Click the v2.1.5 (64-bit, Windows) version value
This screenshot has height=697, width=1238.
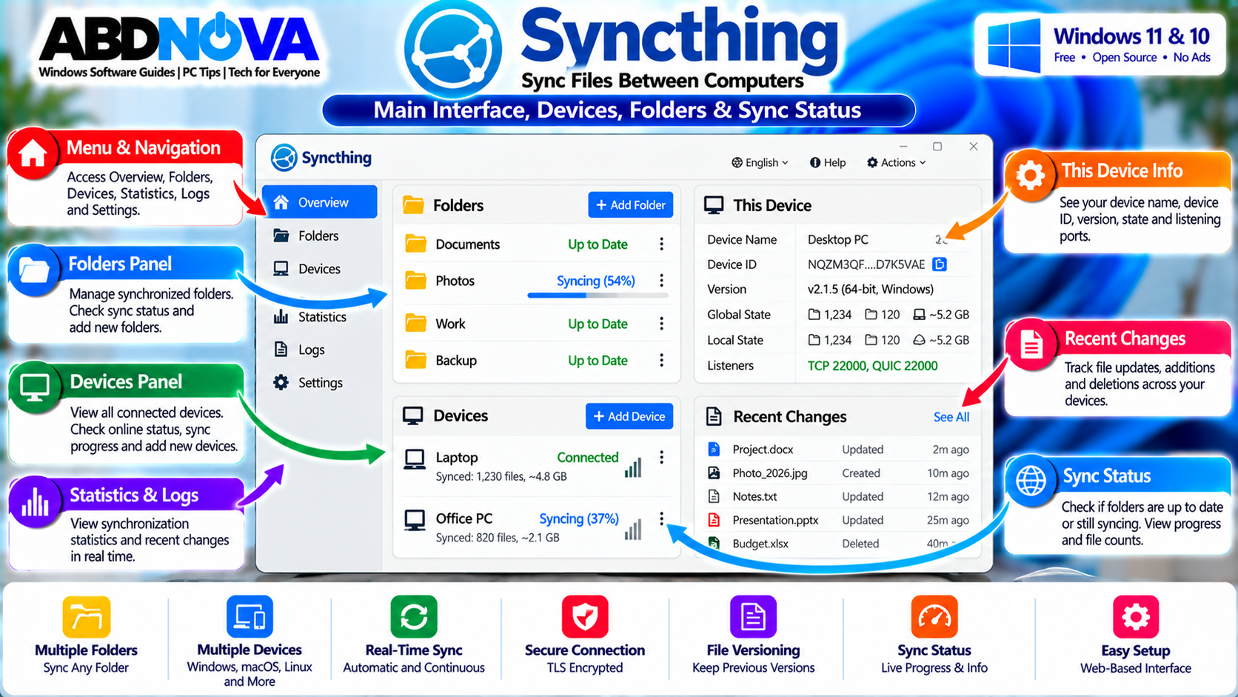[x=871, y=290]
